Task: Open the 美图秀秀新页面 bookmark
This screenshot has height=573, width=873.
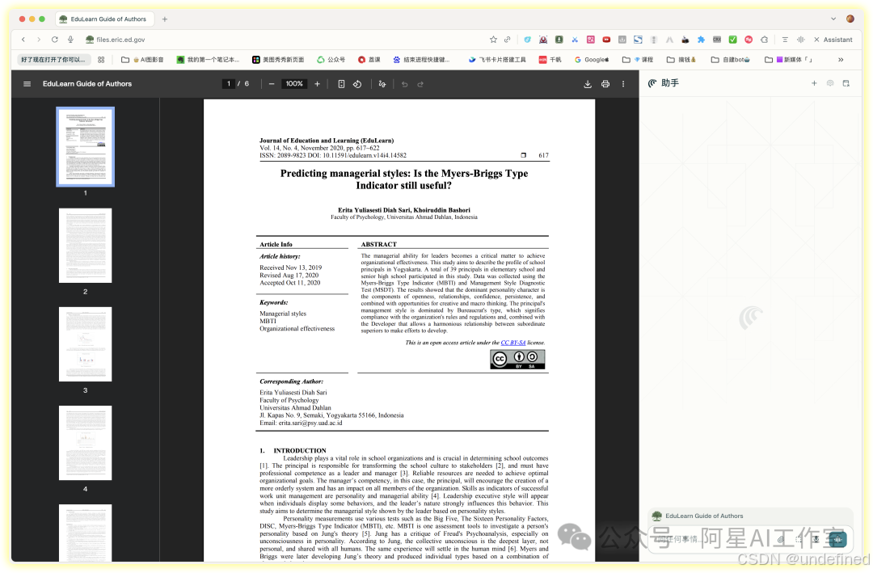Action: coord(278,60)
